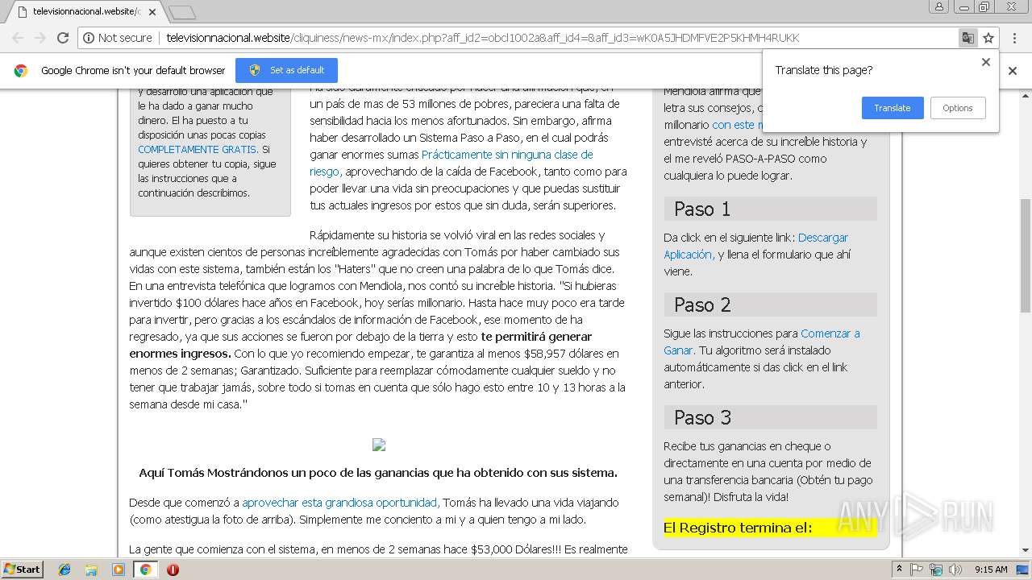Open the media player taskbar icon
1032x580 pixels.
coord(119,570)
